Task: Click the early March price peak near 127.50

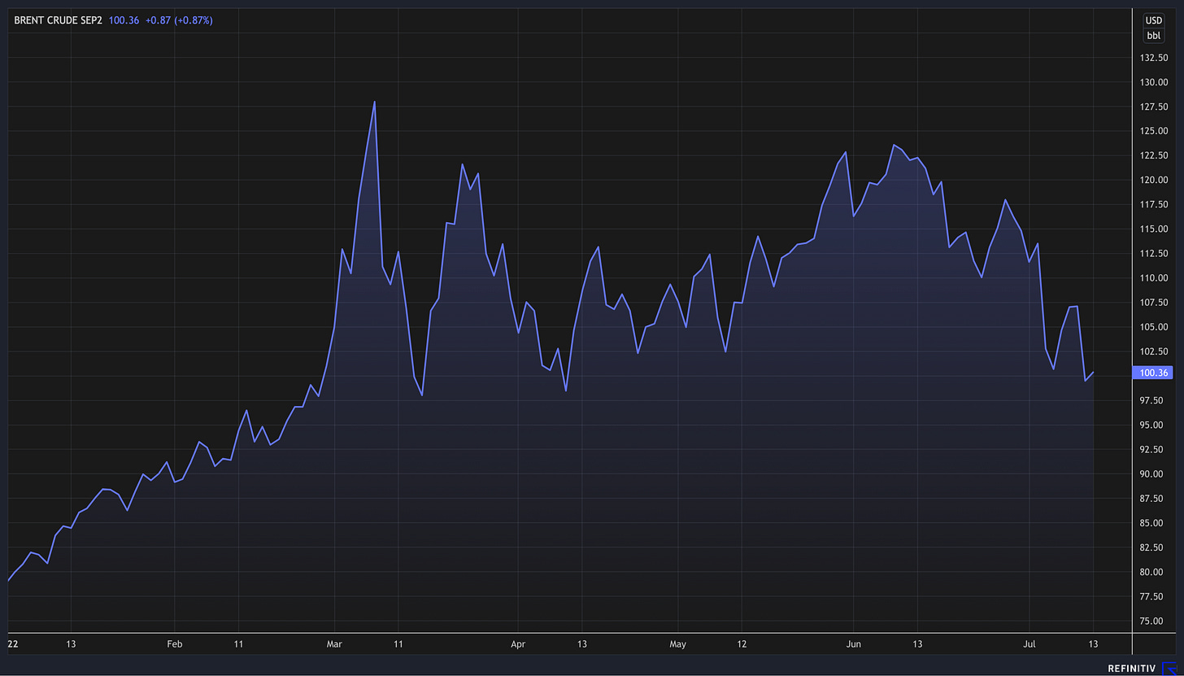Action: point(374,102)
